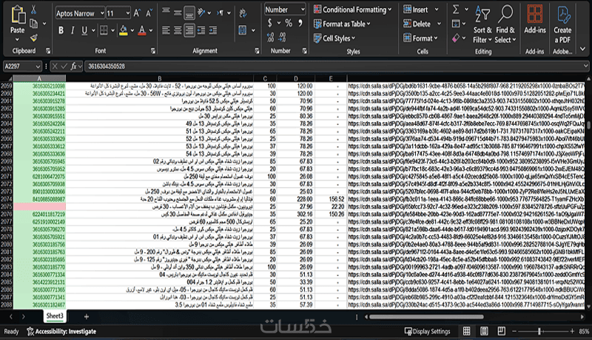Add a new sheet with plus button

tap(87, 316)
